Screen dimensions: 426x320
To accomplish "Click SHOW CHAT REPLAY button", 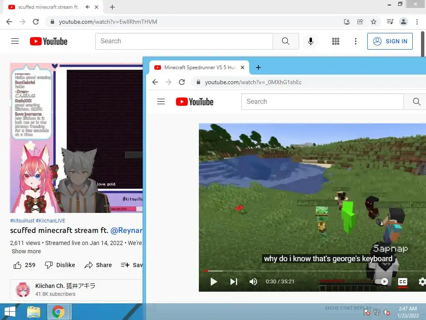I will pyautogui.click(x=348, y=308).
